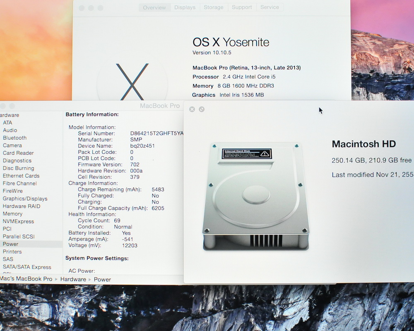
Task: Open the Service tab
Action: pos(270,7)
